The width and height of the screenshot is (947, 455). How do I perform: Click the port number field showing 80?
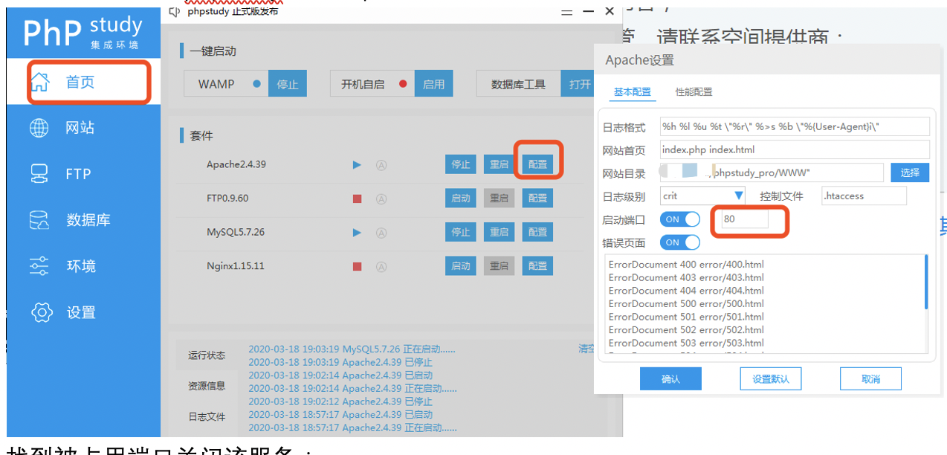pos(743,219)
